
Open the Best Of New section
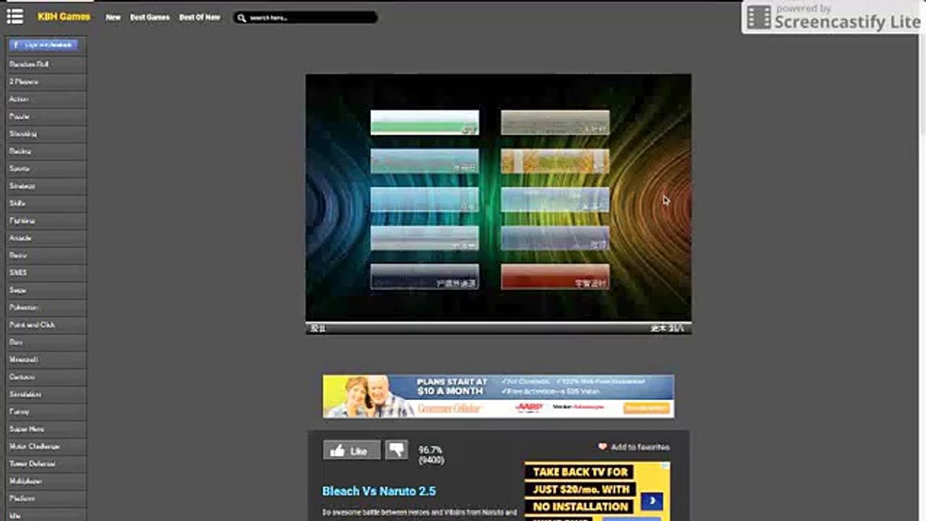[x=200, y=17]
